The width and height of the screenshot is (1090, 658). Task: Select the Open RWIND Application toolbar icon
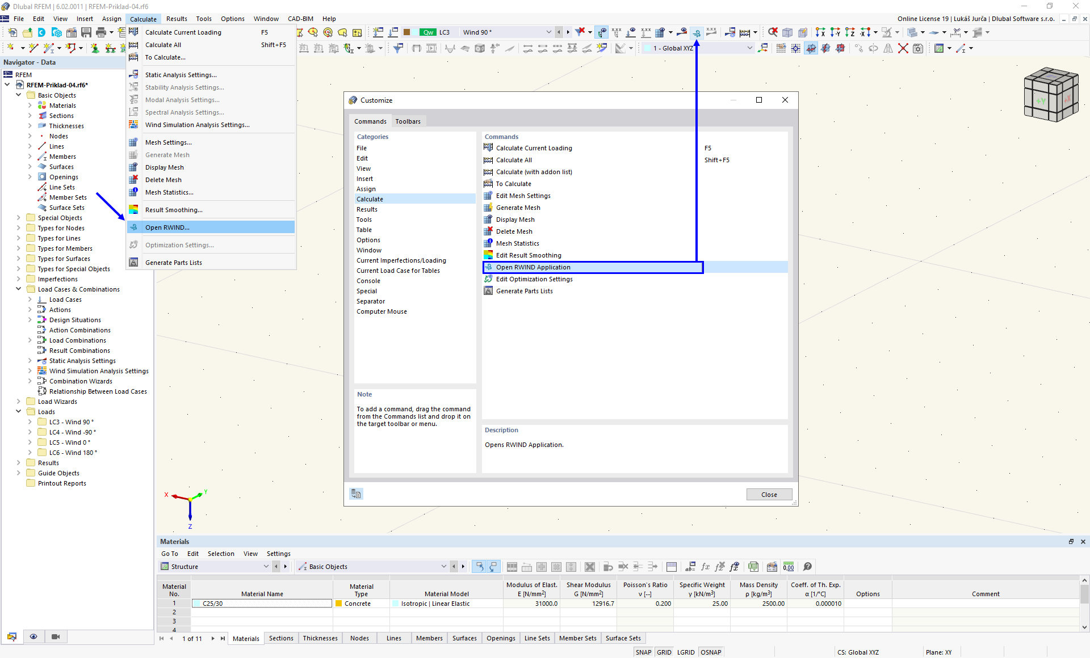697,32
